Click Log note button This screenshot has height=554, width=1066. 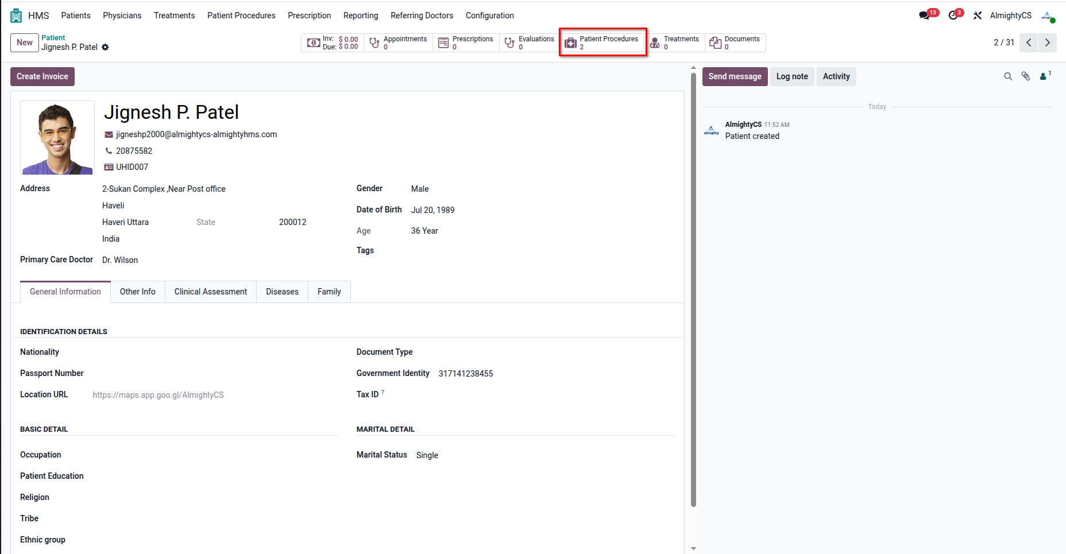[792, 76]
